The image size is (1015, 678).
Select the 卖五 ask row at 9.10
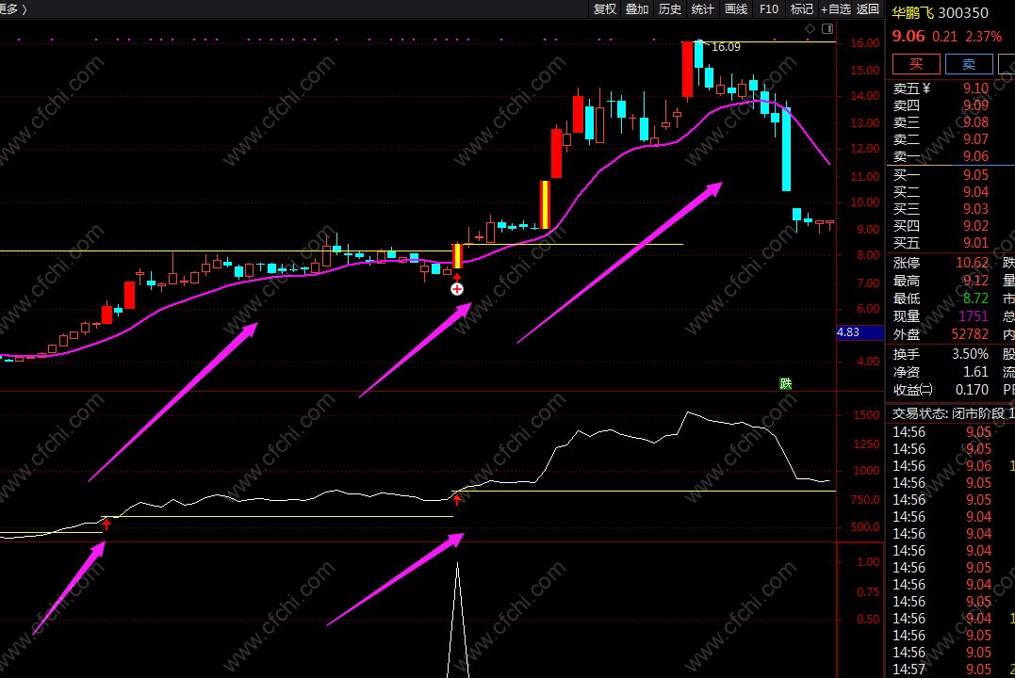click(950, 89)
